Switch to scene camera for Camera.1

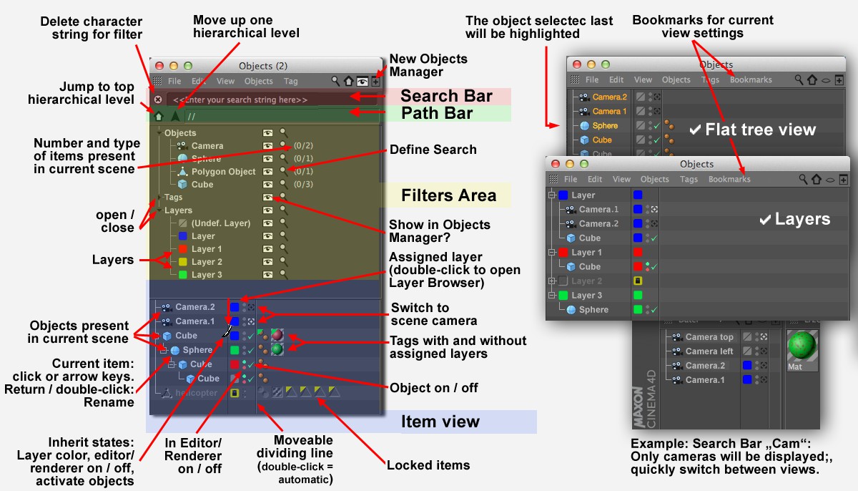click(251, 321)
